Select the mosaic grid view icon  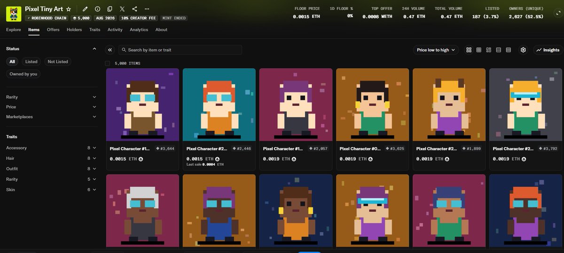coord(489,50)
